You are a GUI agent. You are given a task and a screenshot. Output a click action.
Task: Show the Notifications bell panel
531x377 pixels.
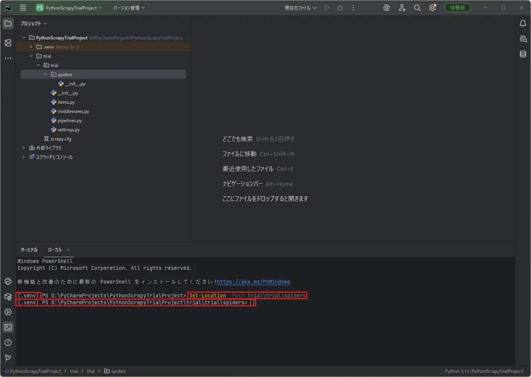(x=523, y=23)
